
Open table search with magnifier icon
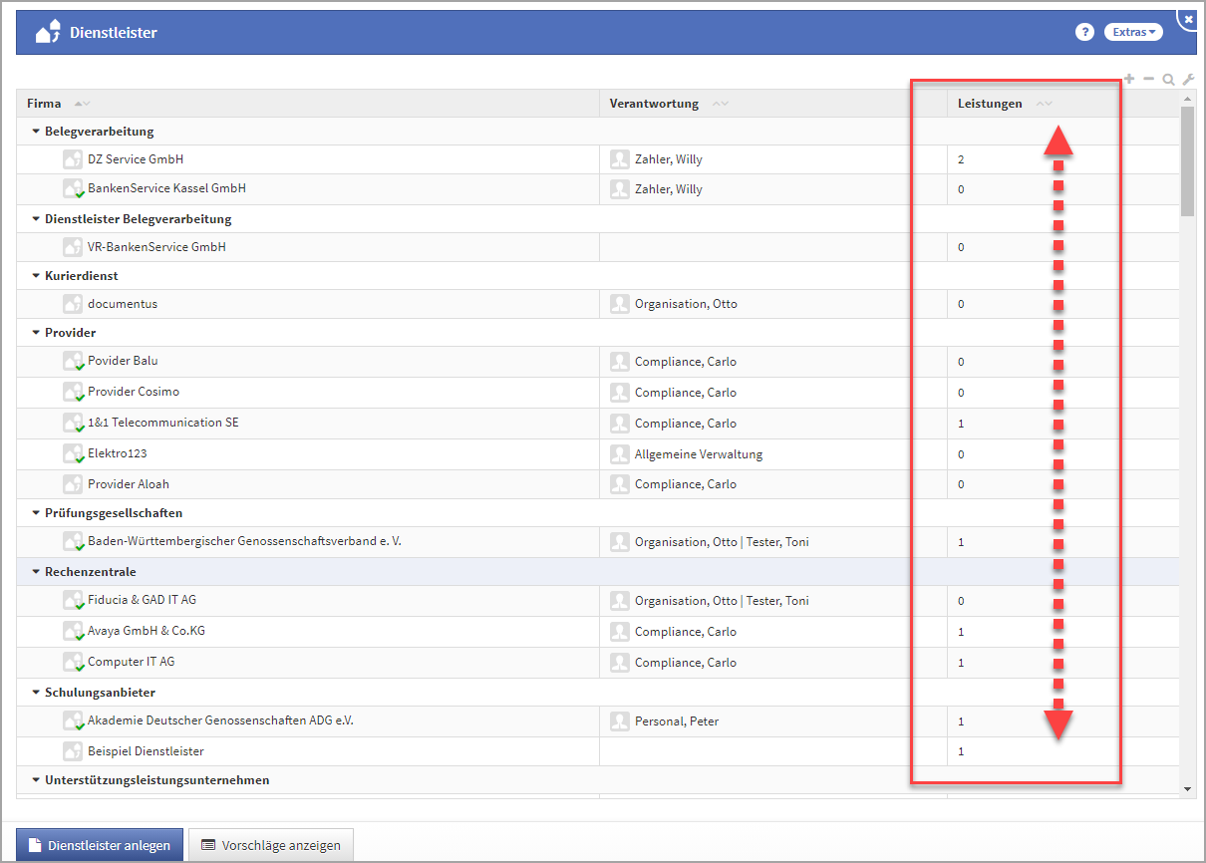(1168, 80)
